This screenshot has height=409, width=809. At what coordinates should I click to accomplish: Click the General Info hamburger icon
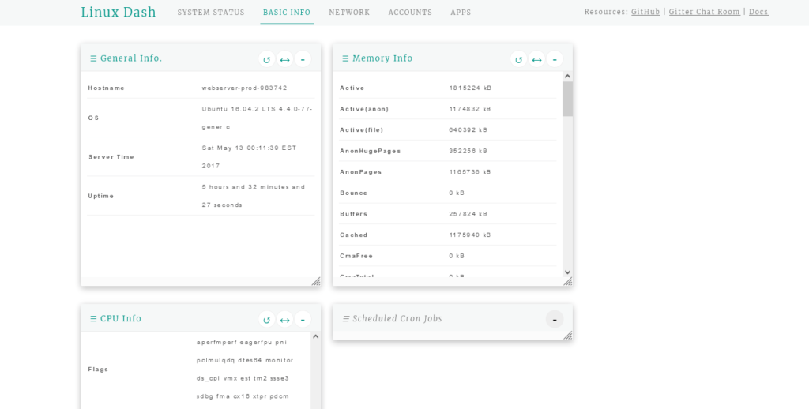coord(93,58)
